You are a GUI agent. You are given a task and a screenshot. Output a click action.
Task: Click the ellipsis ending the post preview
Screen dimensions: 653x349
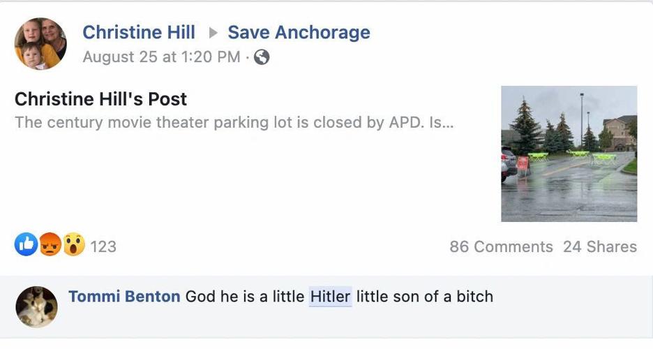coord(448,124)
